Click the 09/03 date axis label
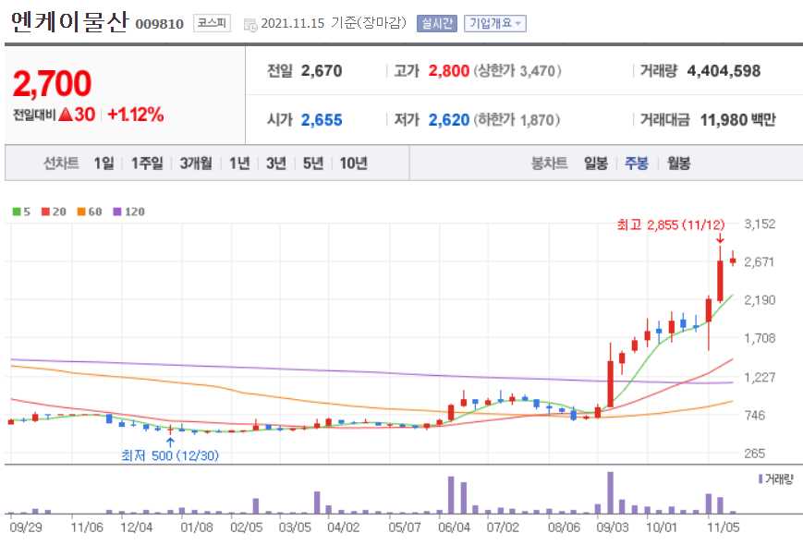803x545 pixels. point(613,527)
